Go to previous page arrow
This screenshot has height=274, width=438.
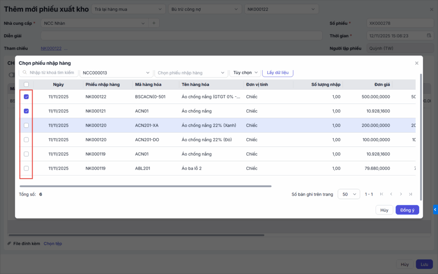(x=391, y=194)
